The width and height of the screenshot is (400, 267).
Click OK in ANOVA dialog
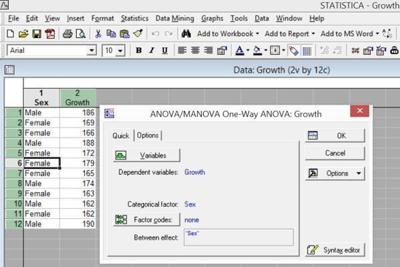coord(335,136)
